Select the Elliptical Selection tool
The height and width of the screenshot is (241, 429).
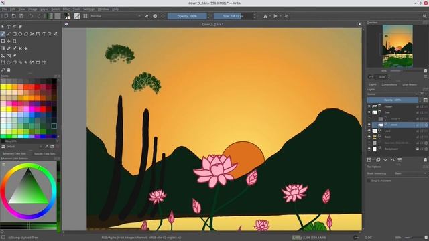[x=9, y=62]
